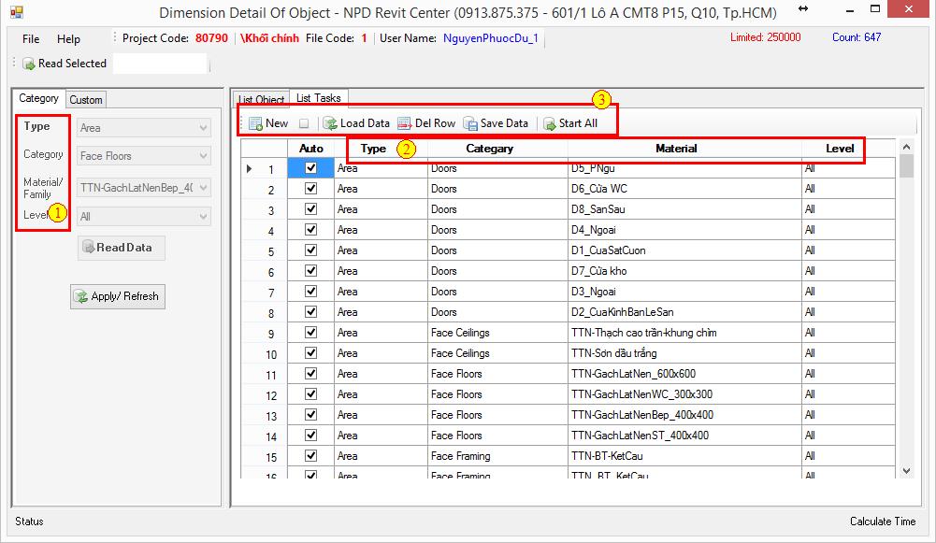Viewport: 936px width, 543px height.
Task: Click the application icon in title bar
Action: [16, 11]
